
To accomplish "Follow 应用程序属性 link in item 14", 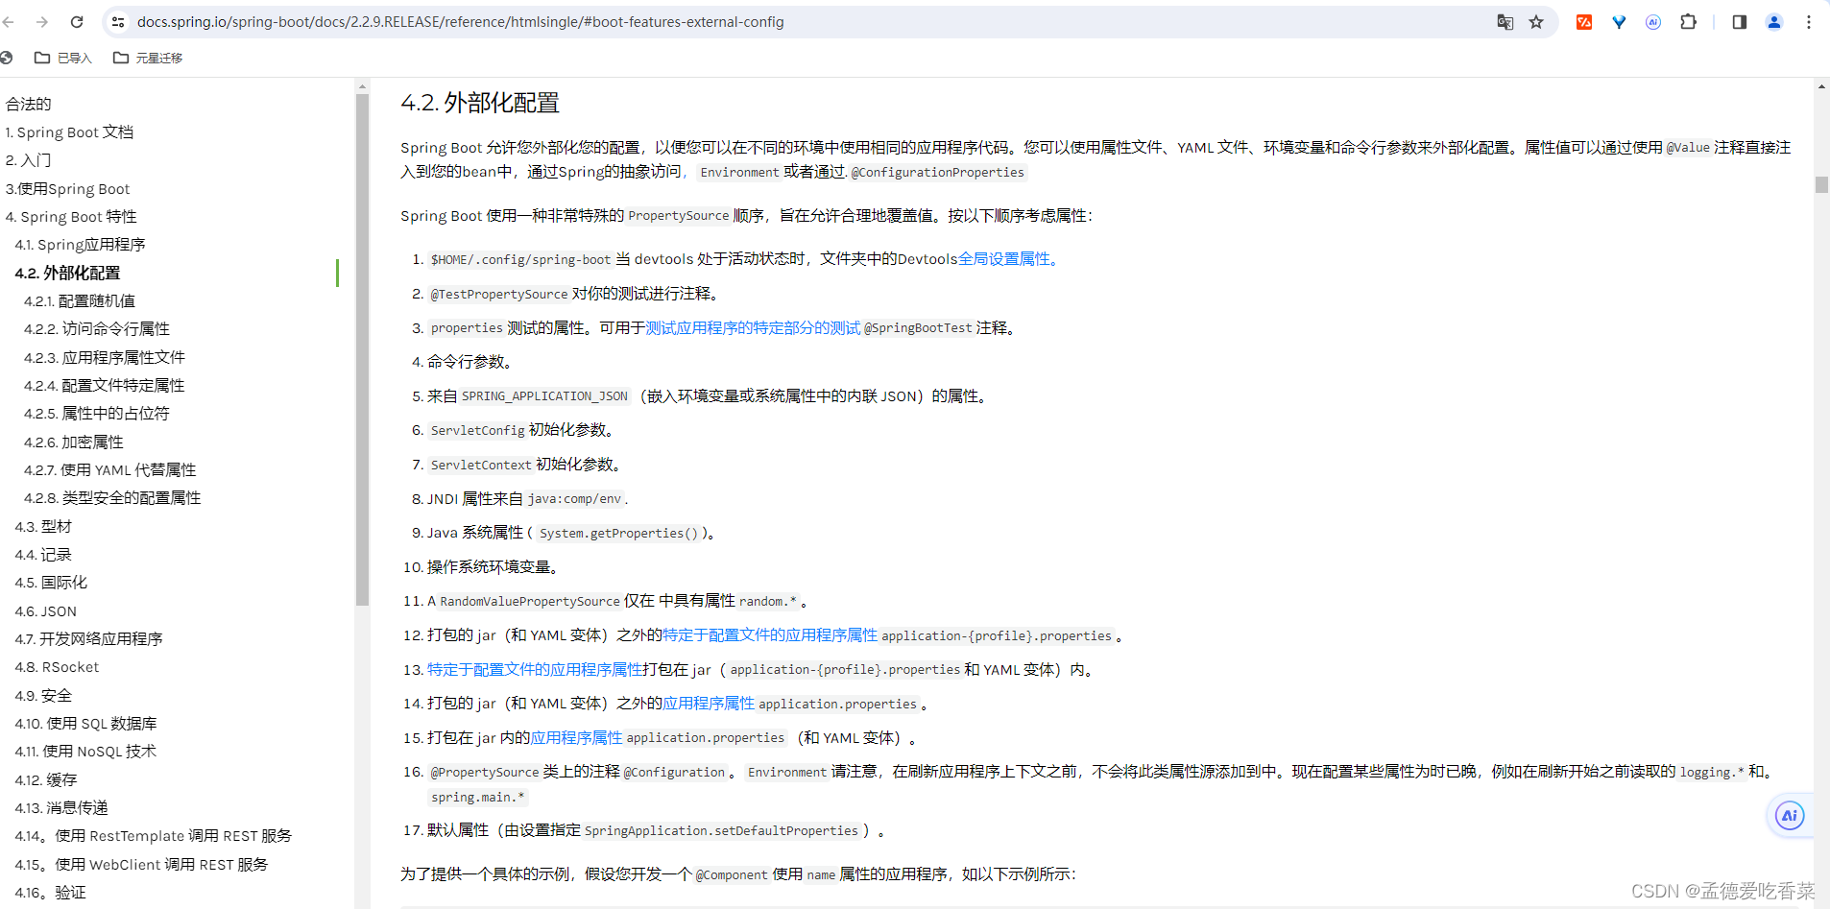I will click(709, 704).
